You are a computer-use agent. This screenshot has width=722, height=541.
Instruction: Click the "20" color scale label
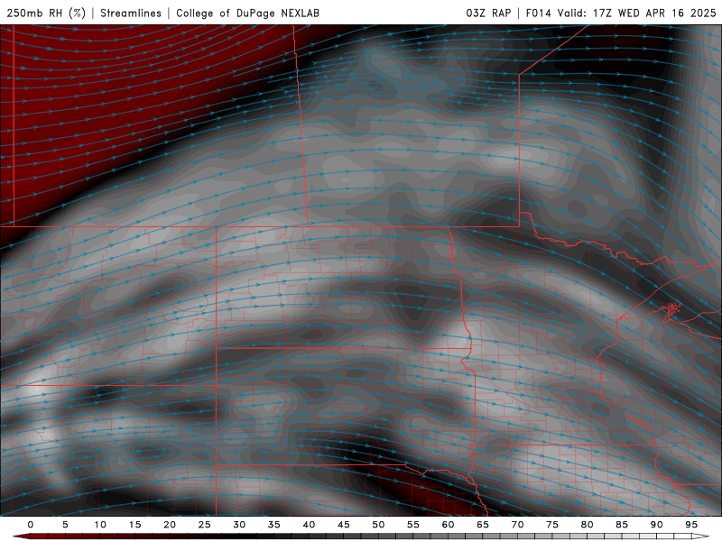(x=170, y=525)
